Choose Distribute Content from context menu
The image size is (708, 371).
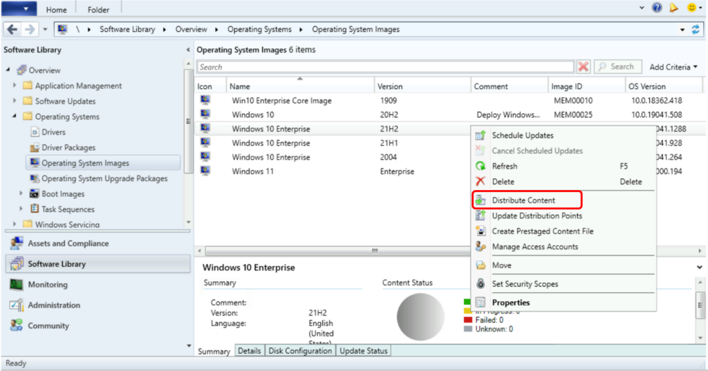click(x=527, y=200)
